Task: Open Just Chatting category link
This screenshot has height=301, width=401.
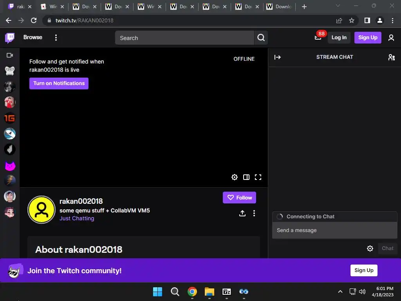Action: (77, 218)
